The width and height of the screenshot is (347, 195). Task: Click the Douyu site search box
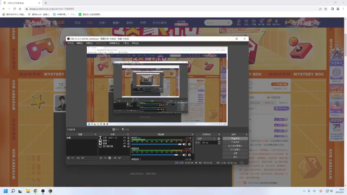coord(218,23)
